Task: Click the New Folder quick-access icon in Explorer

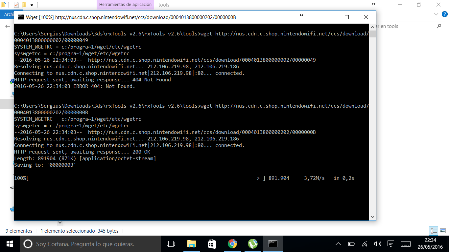Action: [24, 5]
